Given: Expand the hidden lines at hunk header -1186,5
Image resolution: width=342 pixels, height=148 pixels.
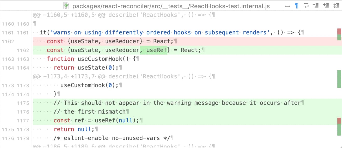Looking at the screenshot, I should click(x=124, y=146).
